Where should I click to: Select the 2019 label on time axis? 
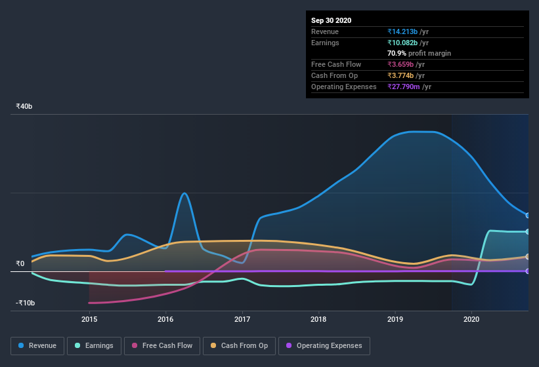pos(395,319)
